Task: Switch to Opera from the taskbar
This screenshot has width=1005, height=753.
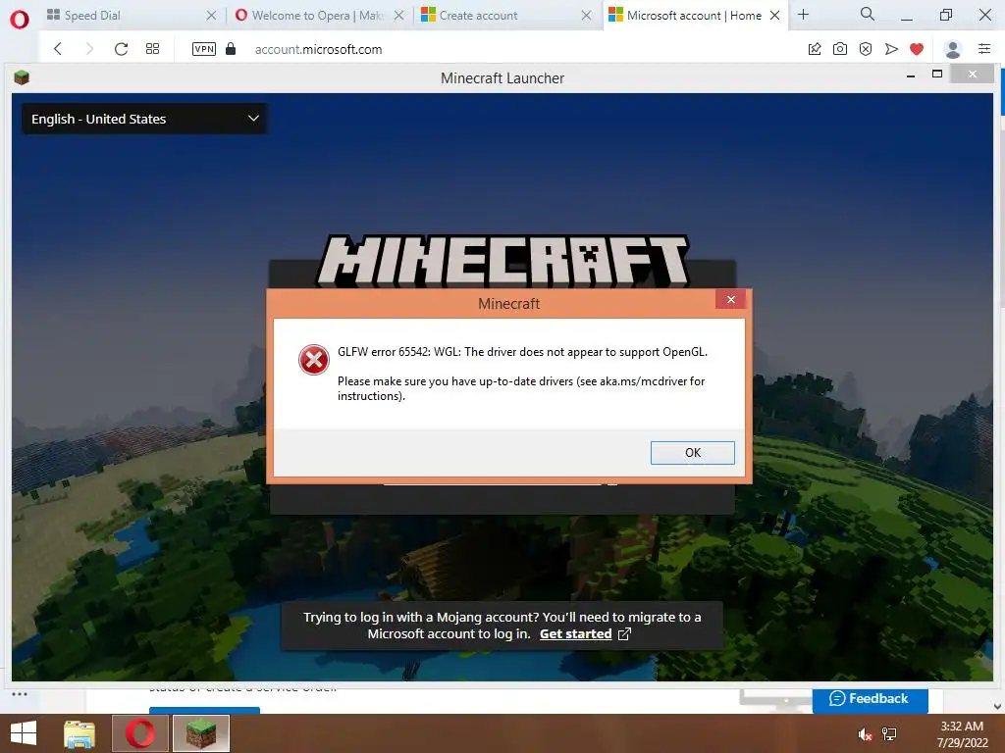Action: (140, 733)
